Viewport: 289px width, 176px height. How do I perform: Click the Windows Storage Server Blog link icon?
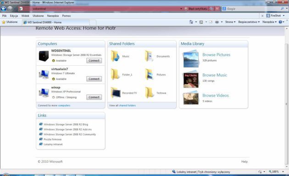pyautogui.click(x=41, y=124)
